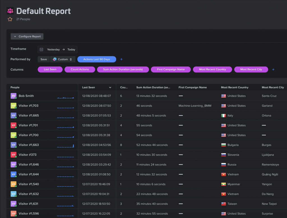Click the Sum Action Duration (seconds) pill
This screenshot has height=218, width=287.
(123, 69)
